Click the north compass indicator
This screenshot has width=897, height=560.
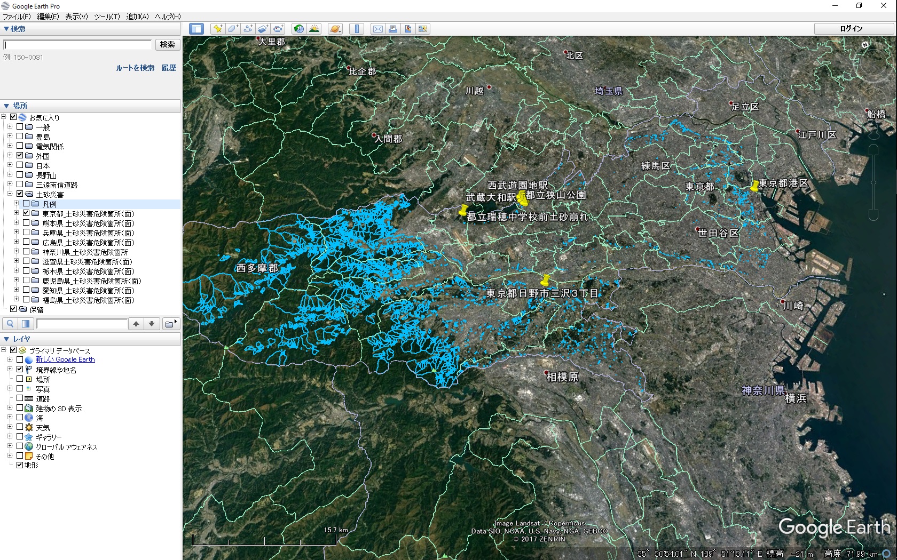coord(865,45)
